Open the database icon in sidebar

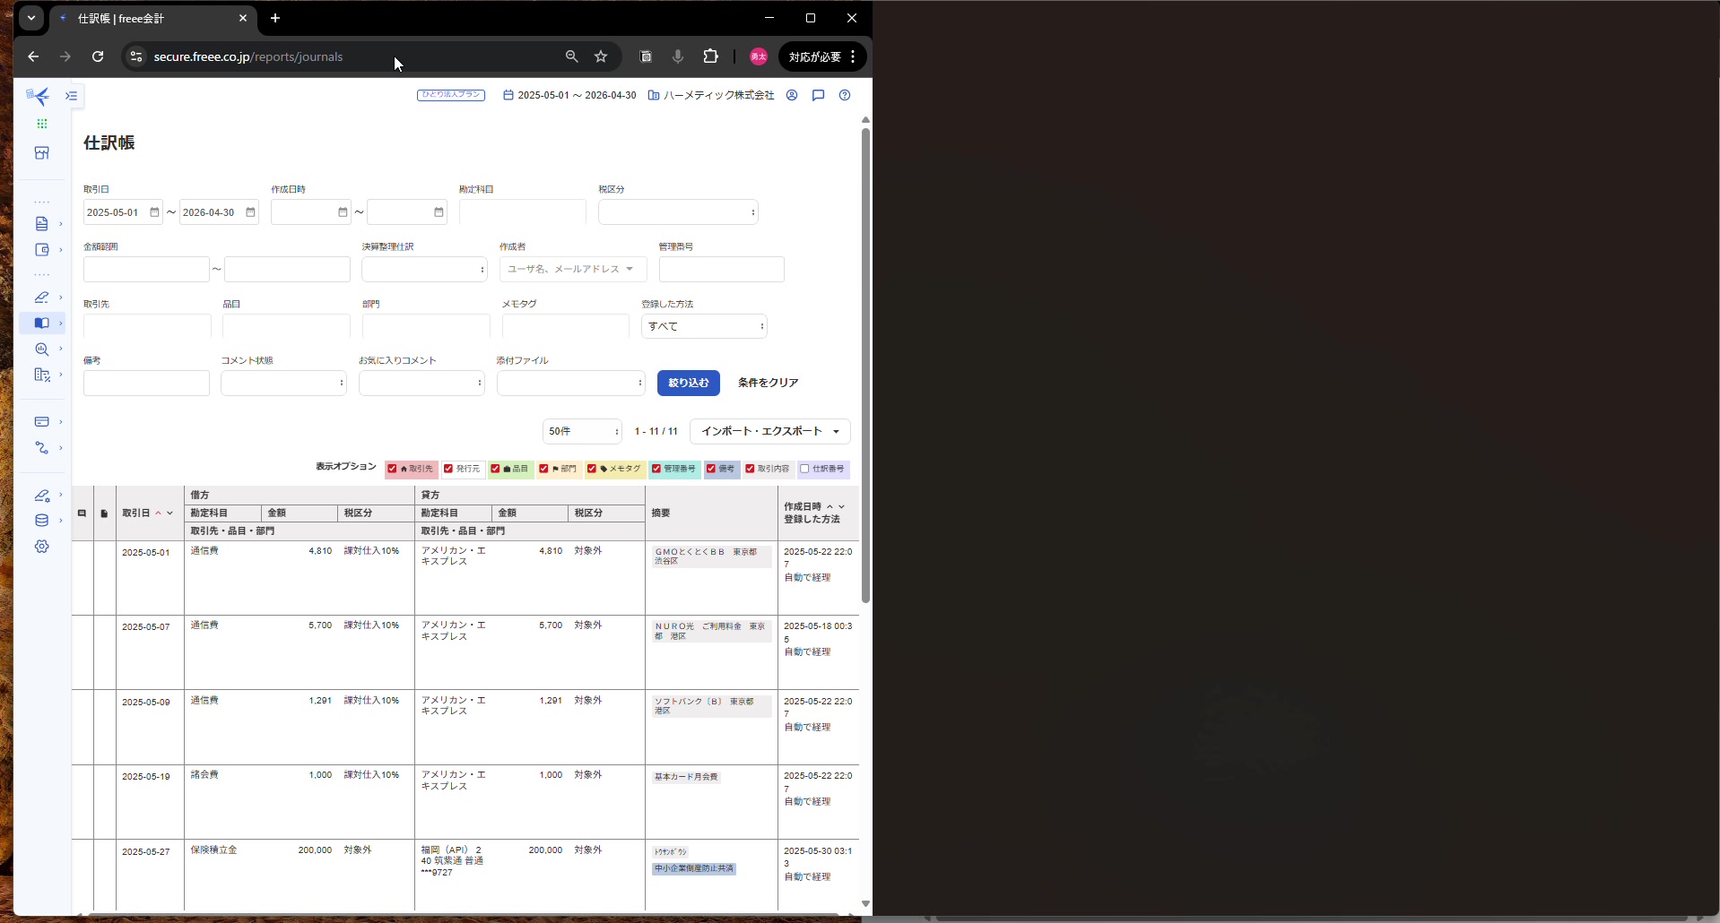(42, 521)
